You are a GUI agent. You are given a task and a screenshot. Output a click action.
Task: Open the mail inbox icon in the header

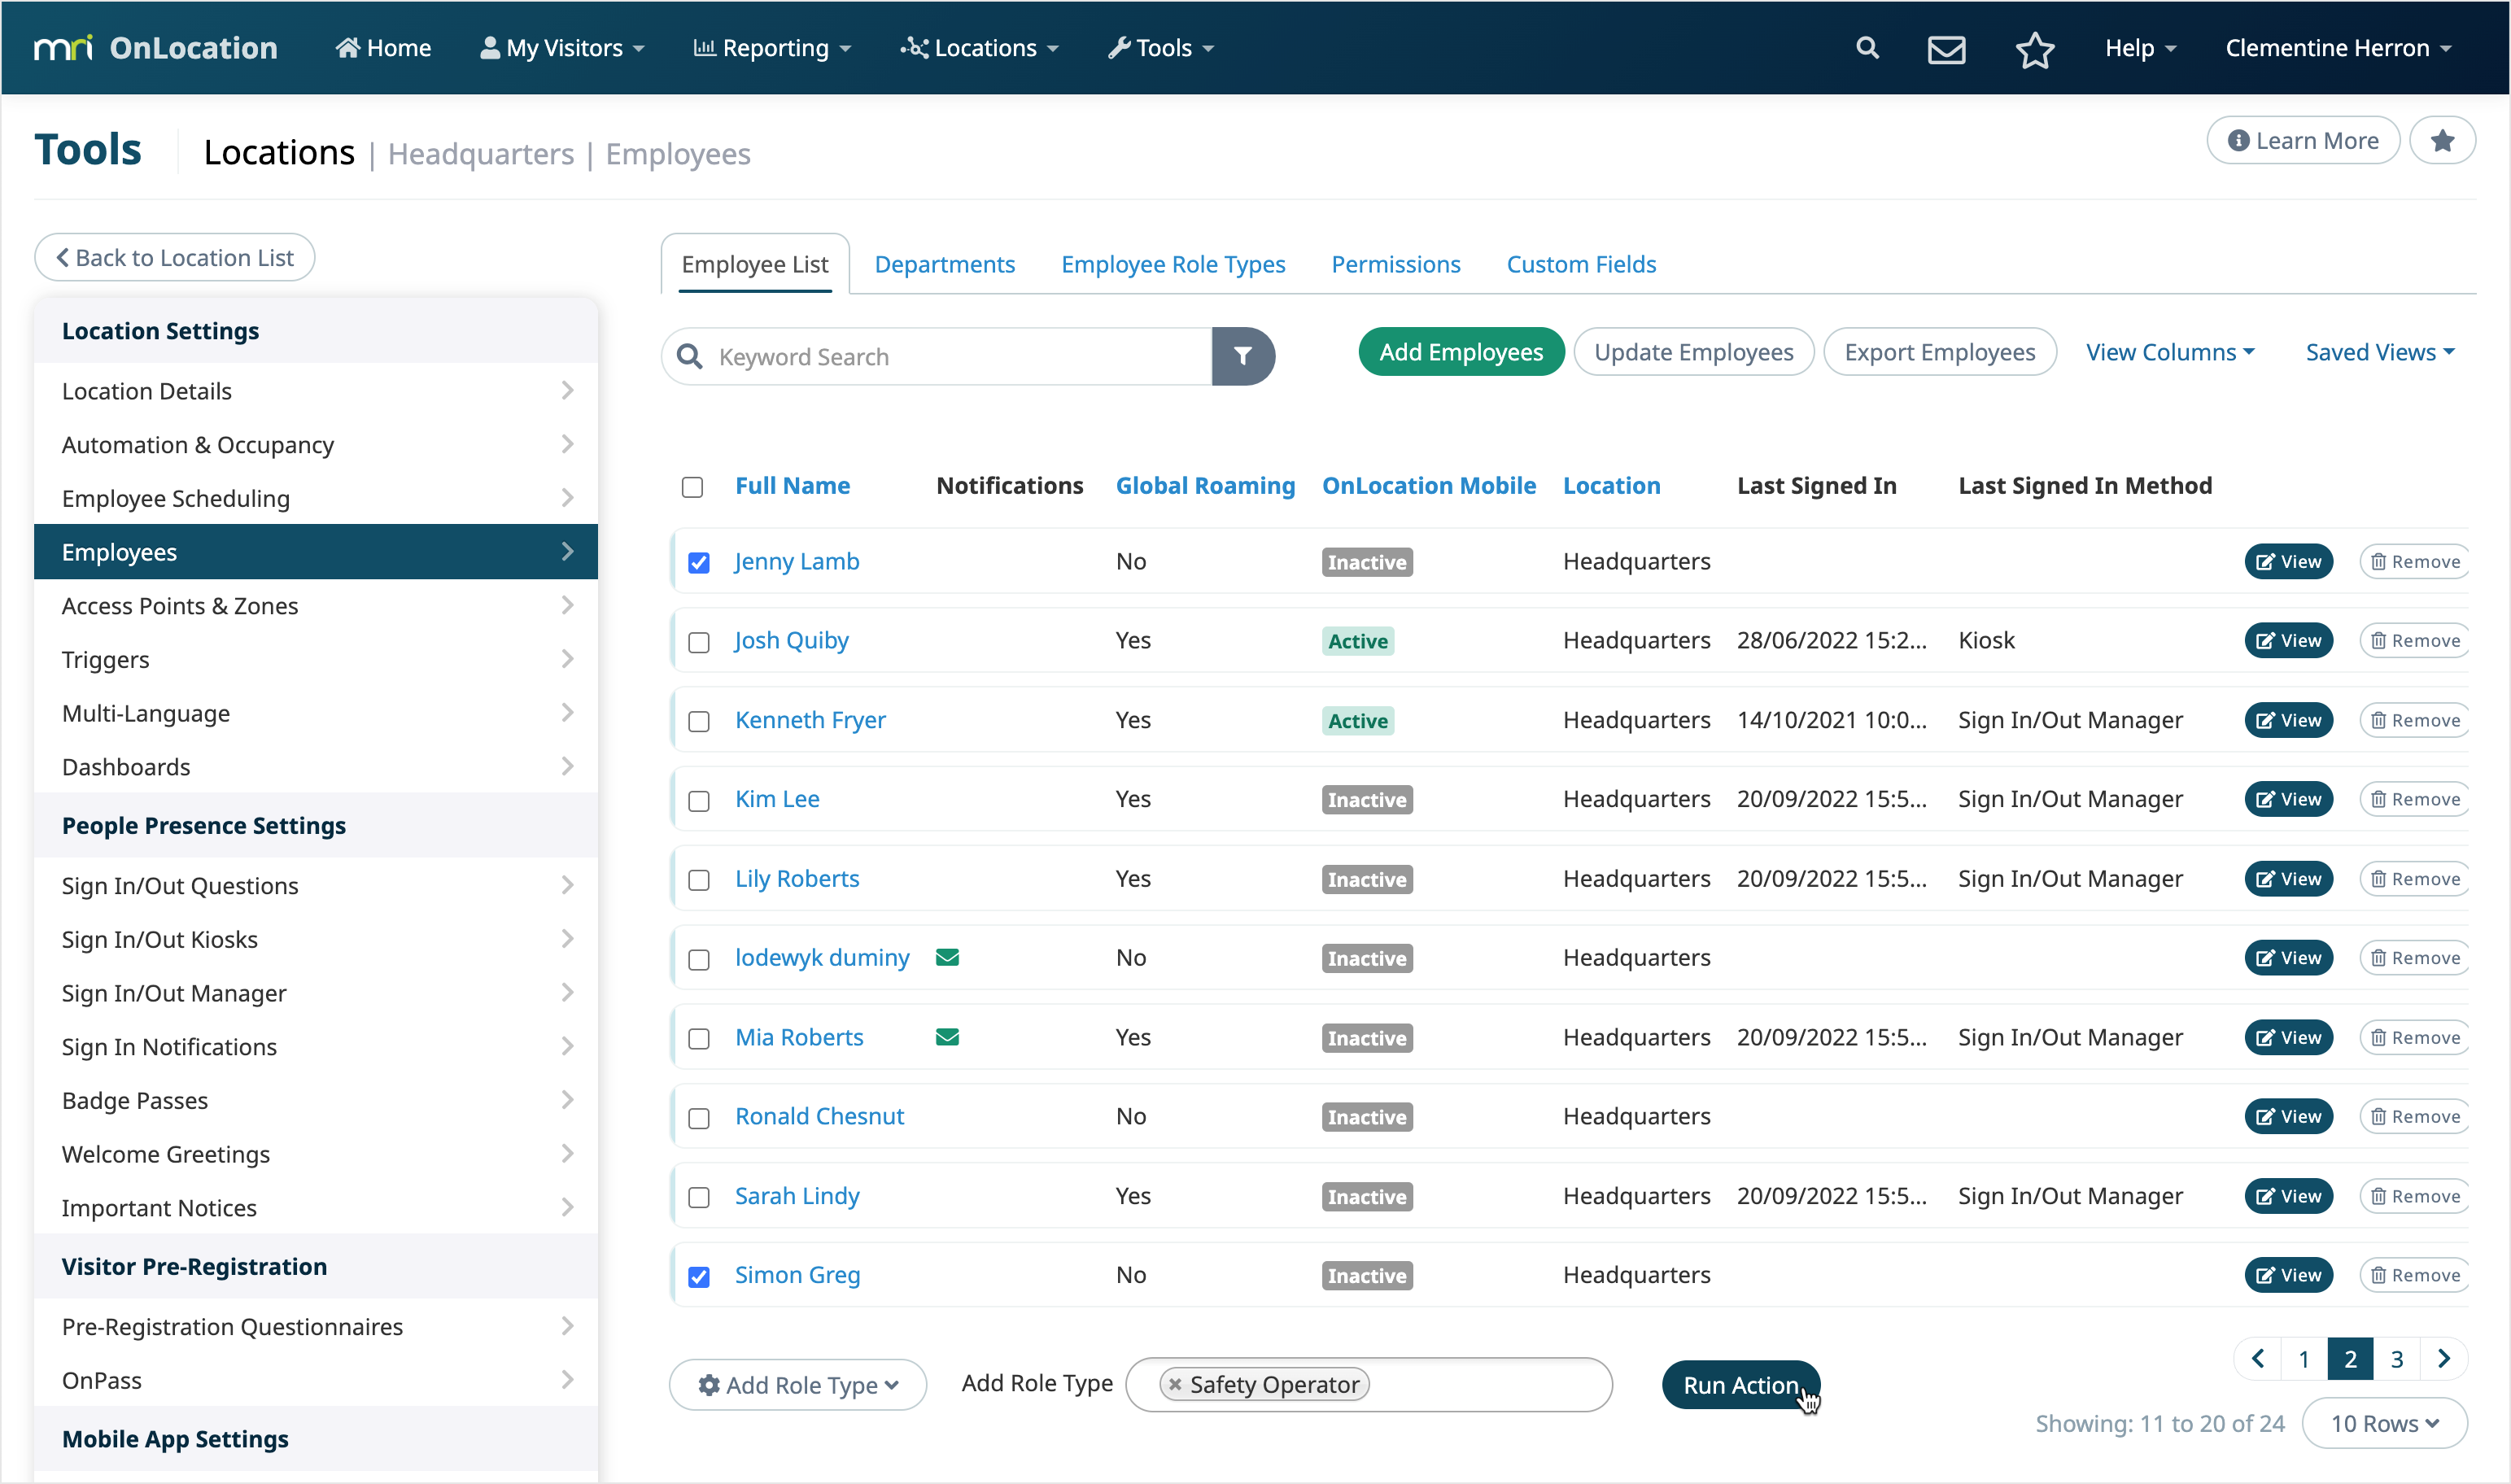[x=1946, y=47]
